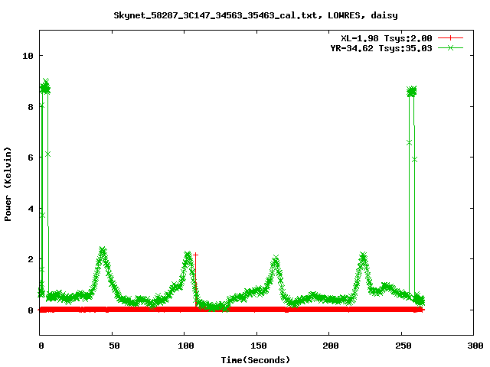Click the green YR legend line sample
Image resolution: width=490 pixels, height=367 pixels.
click(x=450, y=48)
